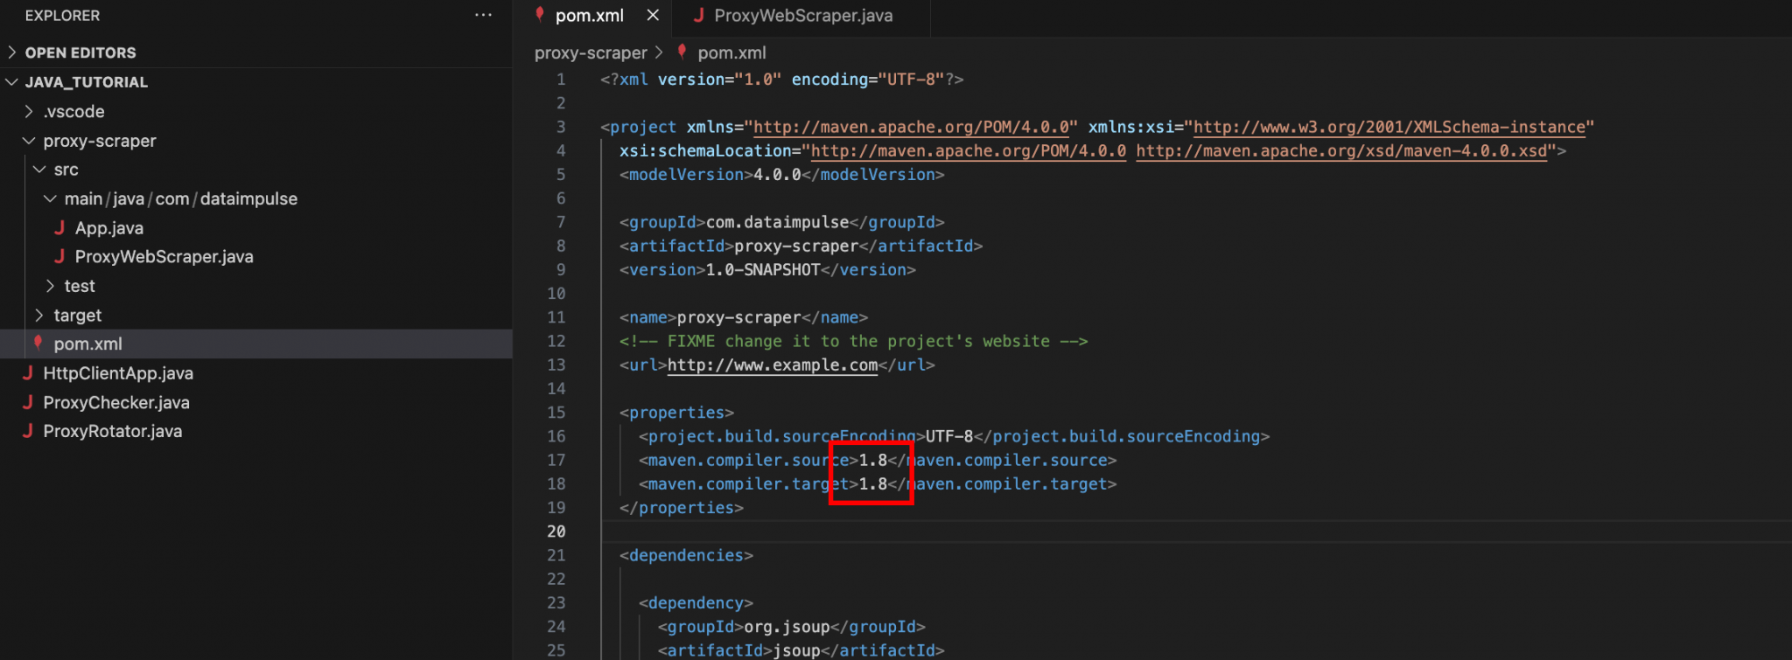Click the pom.xml breadcrumb segment
Viewport: 1792px width, 660px height.
731,53
